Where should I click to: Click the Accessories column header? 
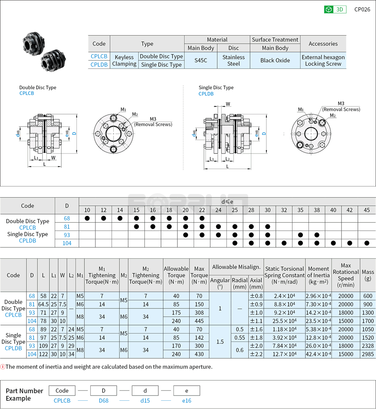click(x=323, y=44)
